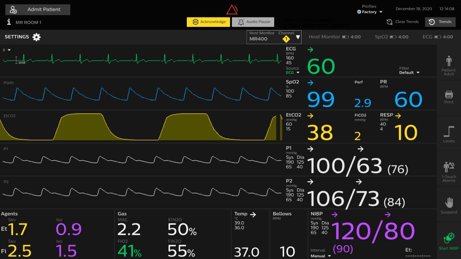This screenshot has width=461, height=259.
Task: Change NIBP Interval Manual dropdown
Action: point(321,256)
